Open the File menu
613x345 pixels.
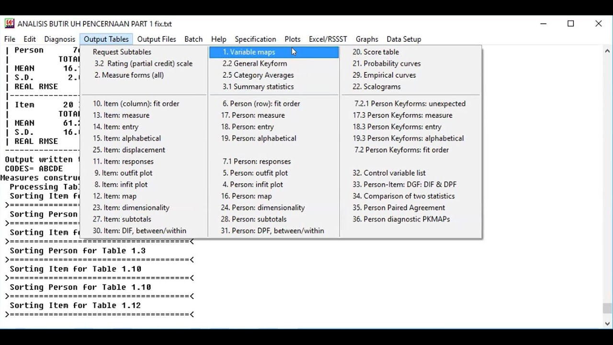pyautogui.click(x=10, y=39)
